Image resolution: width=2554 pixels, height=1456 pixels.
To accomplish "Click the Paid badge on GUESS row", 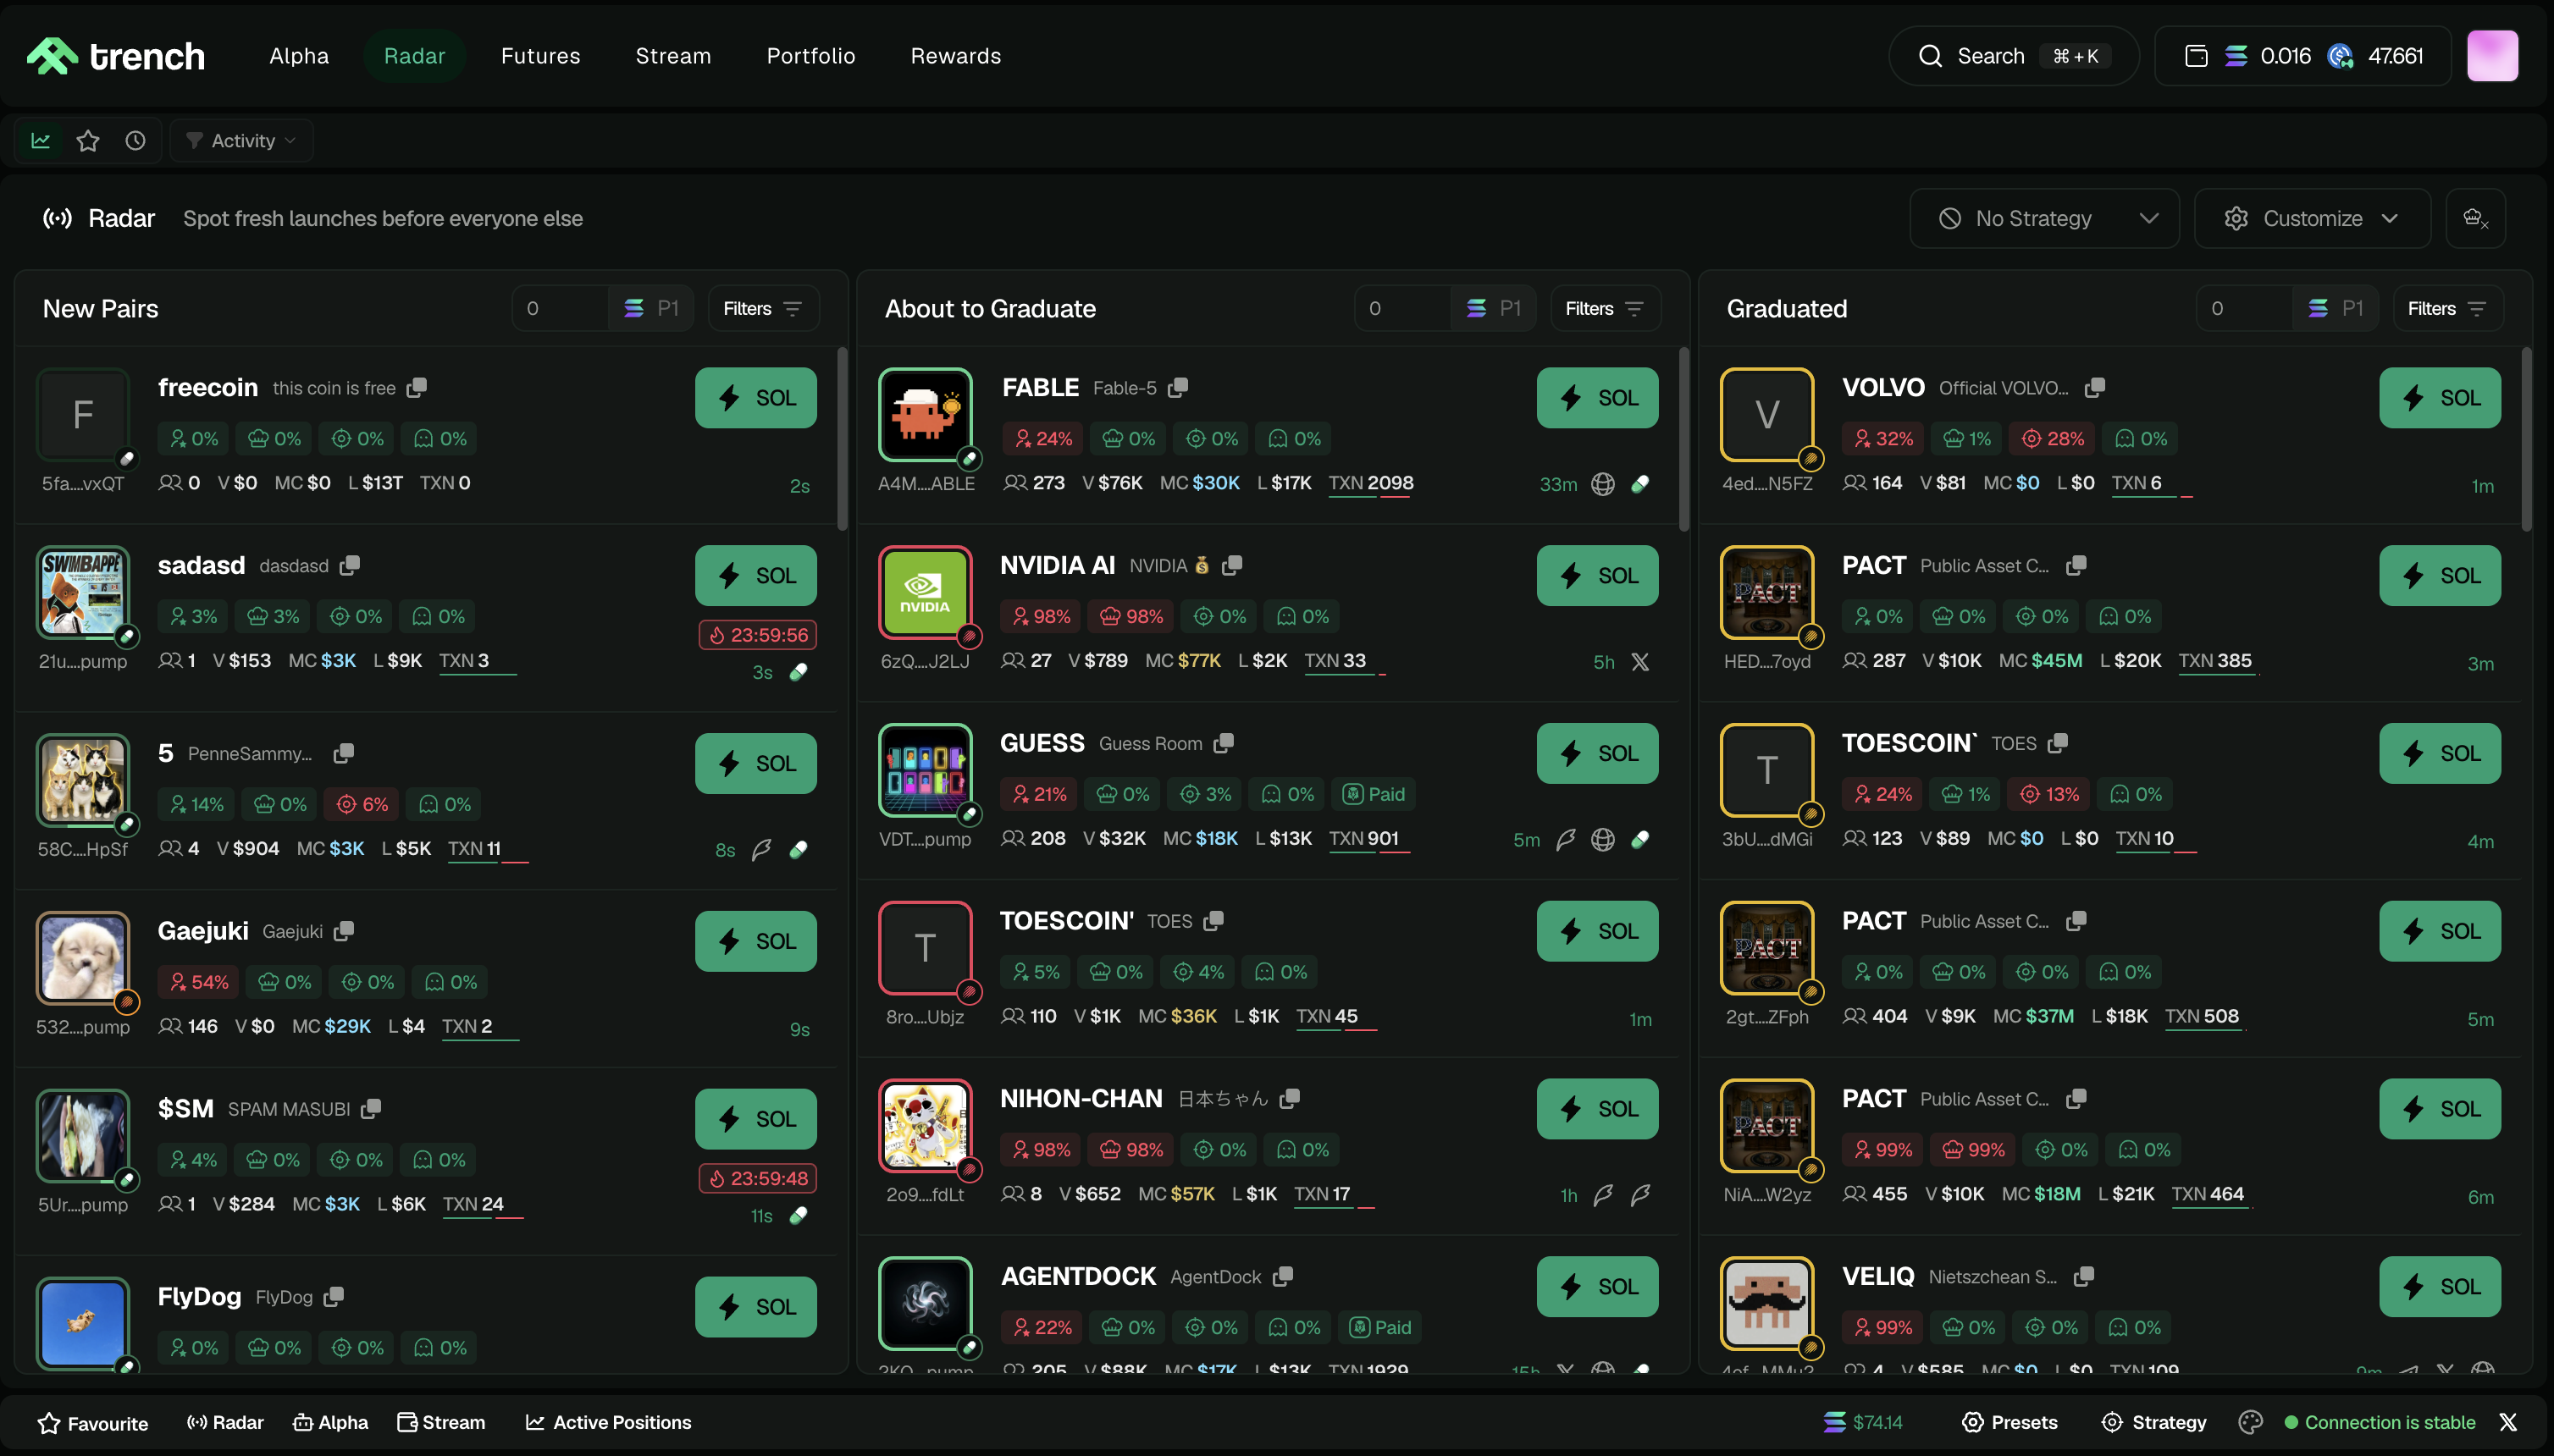I will click(x=1374, y=794).
